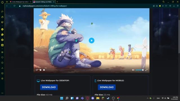Open sidebar player panel icon
The width and height of the screenshot is (180, 101).
pos(2,45)
